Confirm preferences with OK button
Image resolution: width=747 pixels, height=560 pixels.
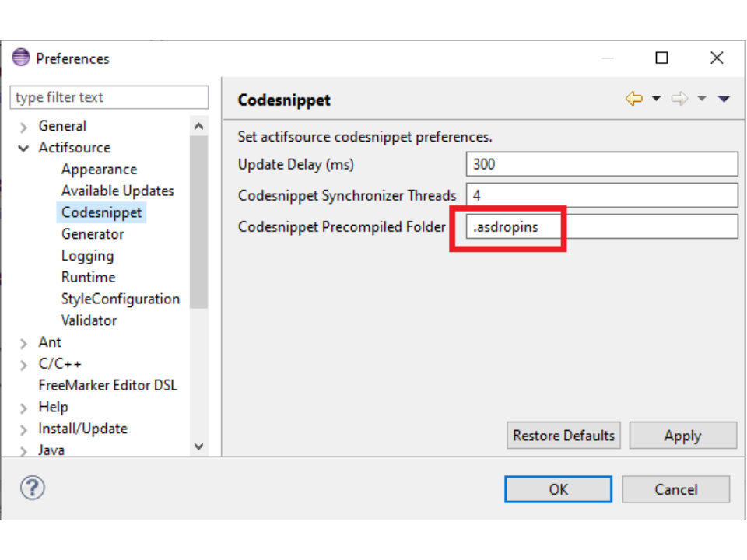558,489
